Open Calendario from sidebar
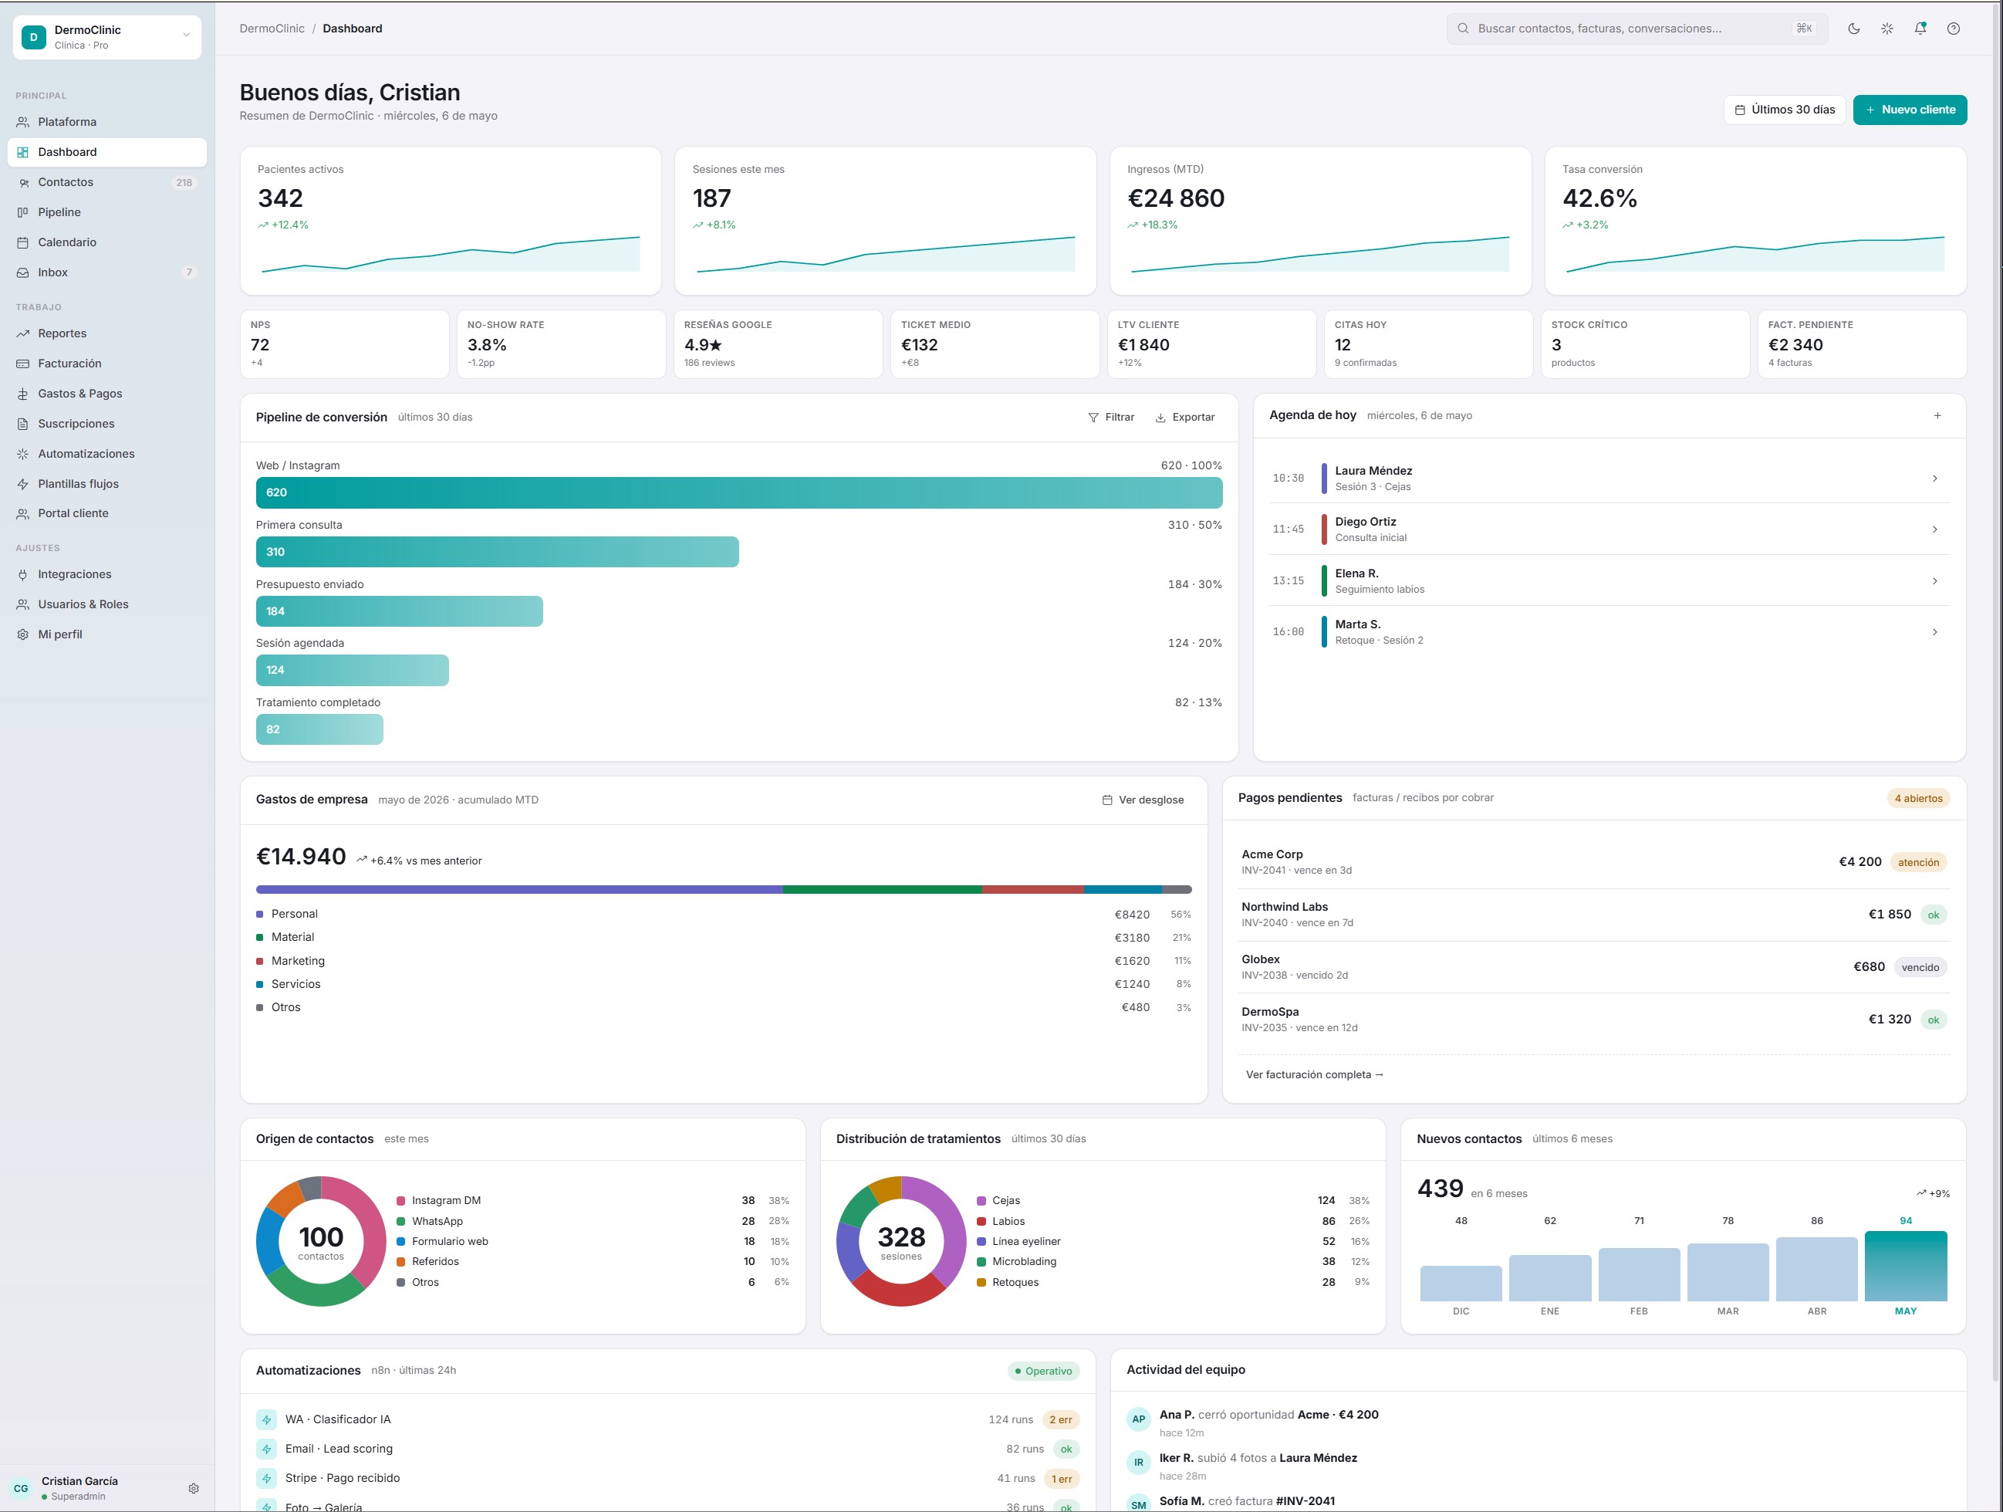2003x1512 pixels. [106, 242]
